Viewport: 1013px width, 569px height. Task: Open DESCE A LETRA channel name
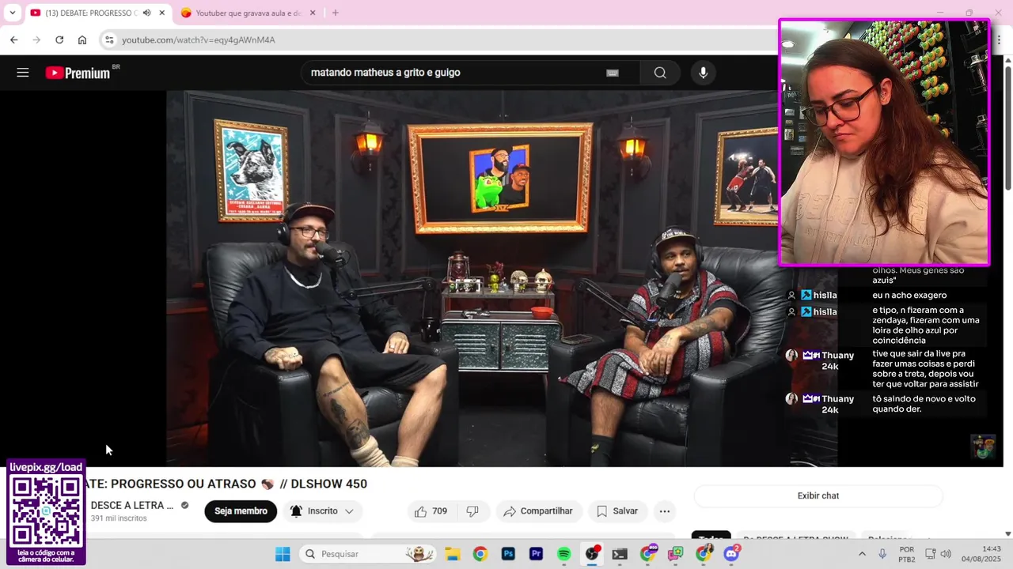(x=132, y=505)
